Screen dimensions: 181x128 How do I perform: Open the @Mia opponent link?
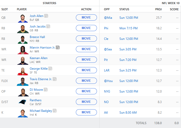(107, 18)
